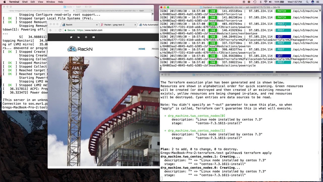This screenshot has width=323, height=182.
Task: Click the drp_machine.two_centos_nodes[1] resource line
Action: pyautogui.click(x=195, y=131)
